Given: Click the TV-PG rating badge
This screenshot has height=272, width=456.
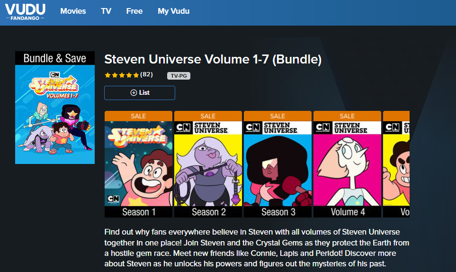Looking at the screenshot, I should pyautogui.click(x=179, y=76).
